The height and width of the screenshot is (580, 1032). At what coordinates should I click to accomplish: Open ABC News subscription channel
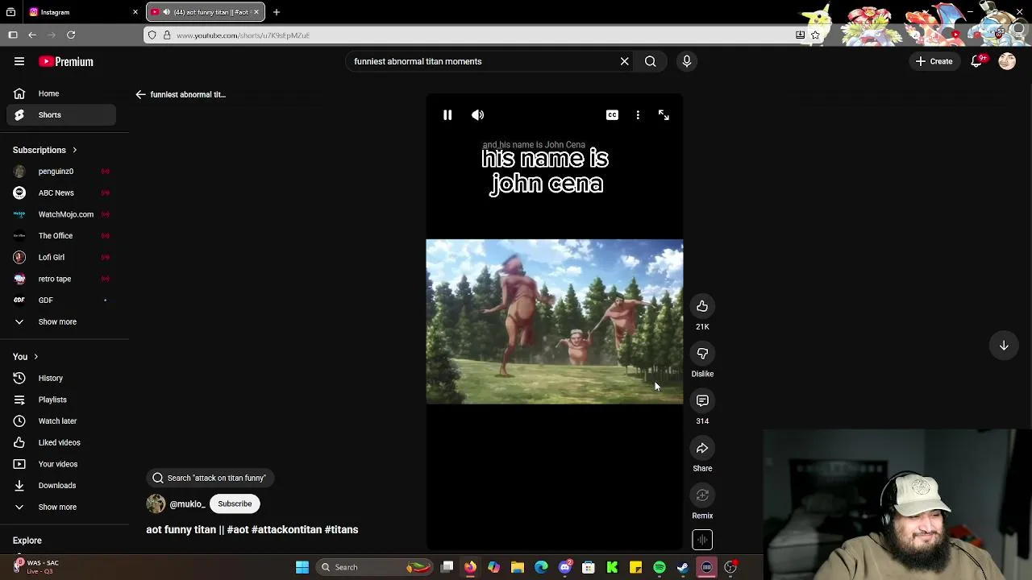[61, 193]
